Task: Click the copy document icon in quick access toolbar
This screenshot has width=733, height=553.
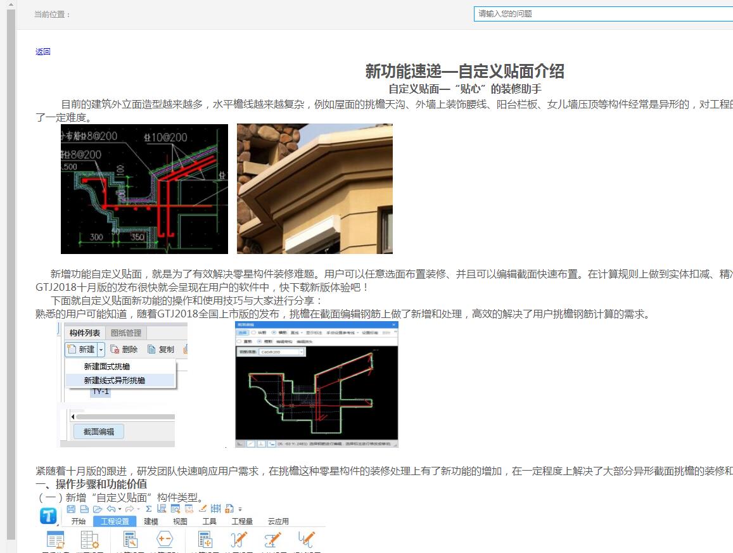Action: point(229,509)
